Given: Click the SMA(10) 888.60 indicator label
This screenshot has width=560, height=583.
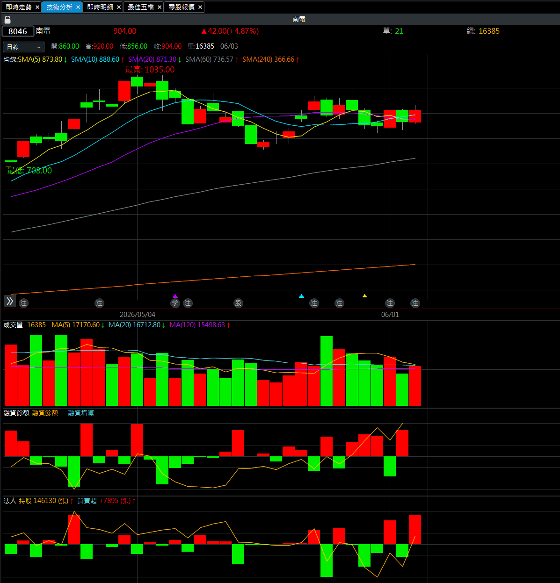Looking at the screenshot, I should [98, 59].
